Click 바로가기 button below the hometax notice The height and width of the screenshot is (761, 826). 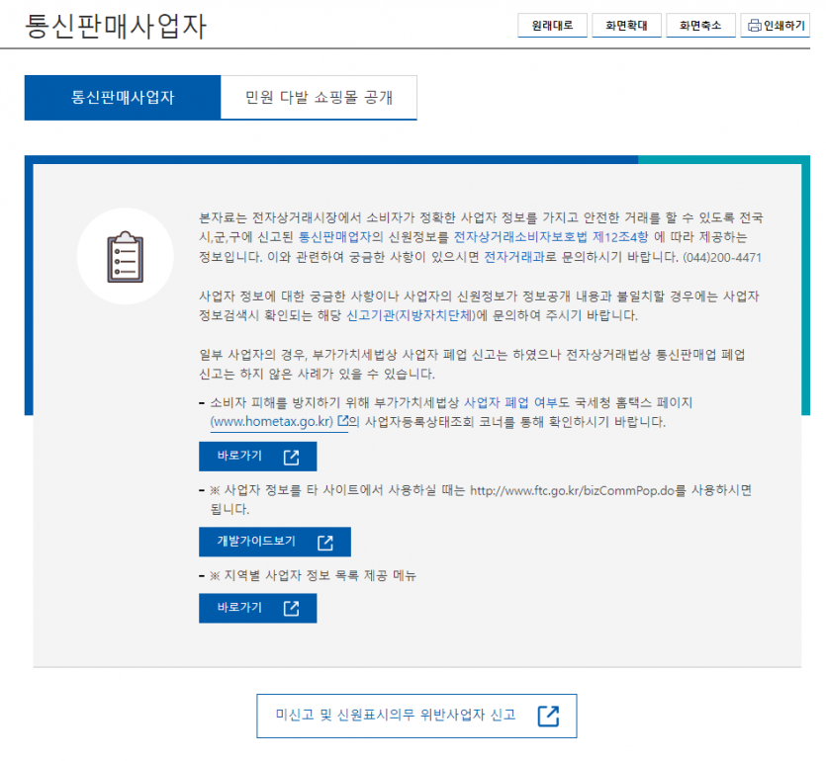(x=257, y=457)
